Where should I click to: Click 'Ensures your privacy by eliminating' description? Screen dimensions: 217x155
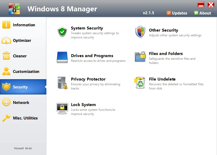pos(95,86)
